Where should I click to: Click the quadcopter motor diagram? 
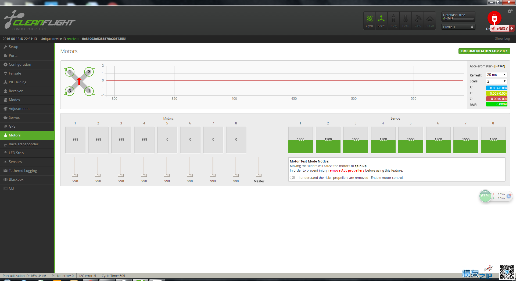(79, 81)
